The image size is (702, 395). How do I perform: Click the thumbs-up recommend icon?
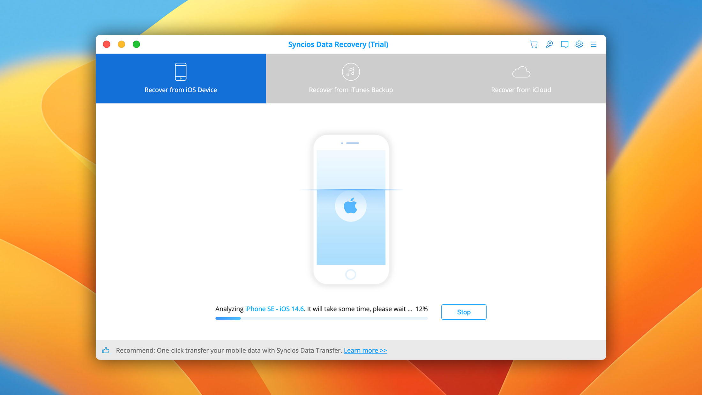[106, 350]
